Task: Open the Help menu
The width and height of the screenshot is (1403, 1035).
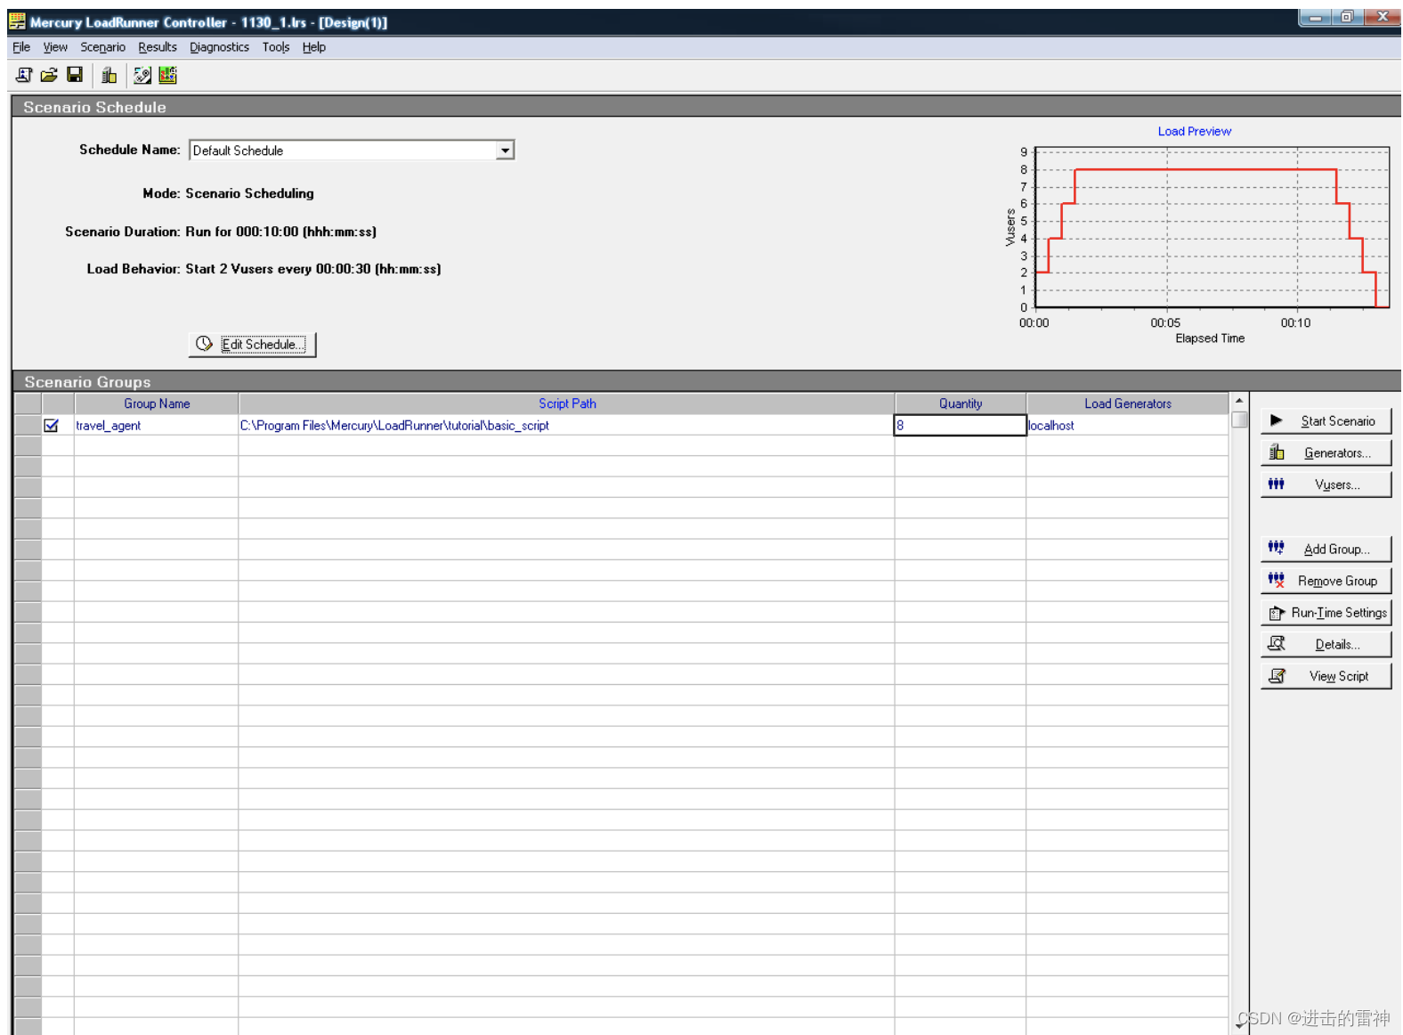Action: pos(314,47)
